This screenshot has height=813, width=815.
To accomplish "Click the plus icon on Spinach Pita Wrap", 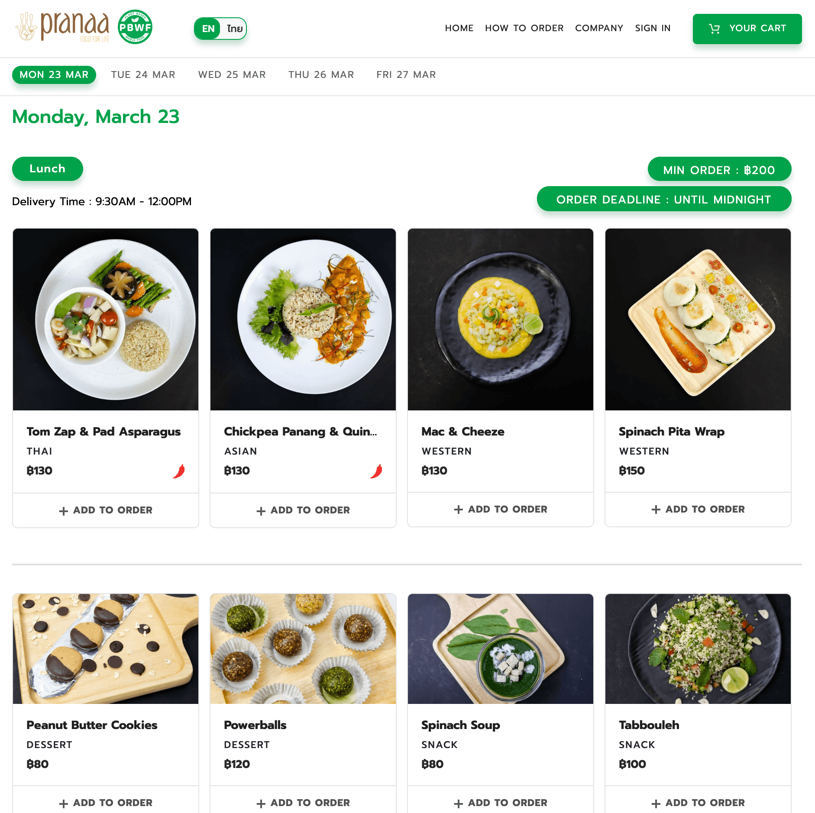I will point(656,510).
